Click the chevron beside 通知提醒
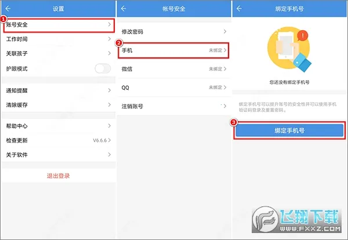The height and width of the screenshot is (240, 348). coord(109,90)
